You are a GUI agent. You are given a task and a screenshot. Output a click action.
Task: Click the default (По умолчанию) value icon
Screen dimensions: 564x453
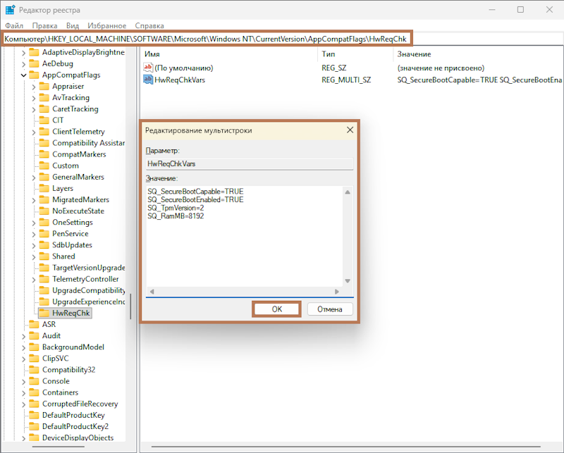(x=148, y=68)
